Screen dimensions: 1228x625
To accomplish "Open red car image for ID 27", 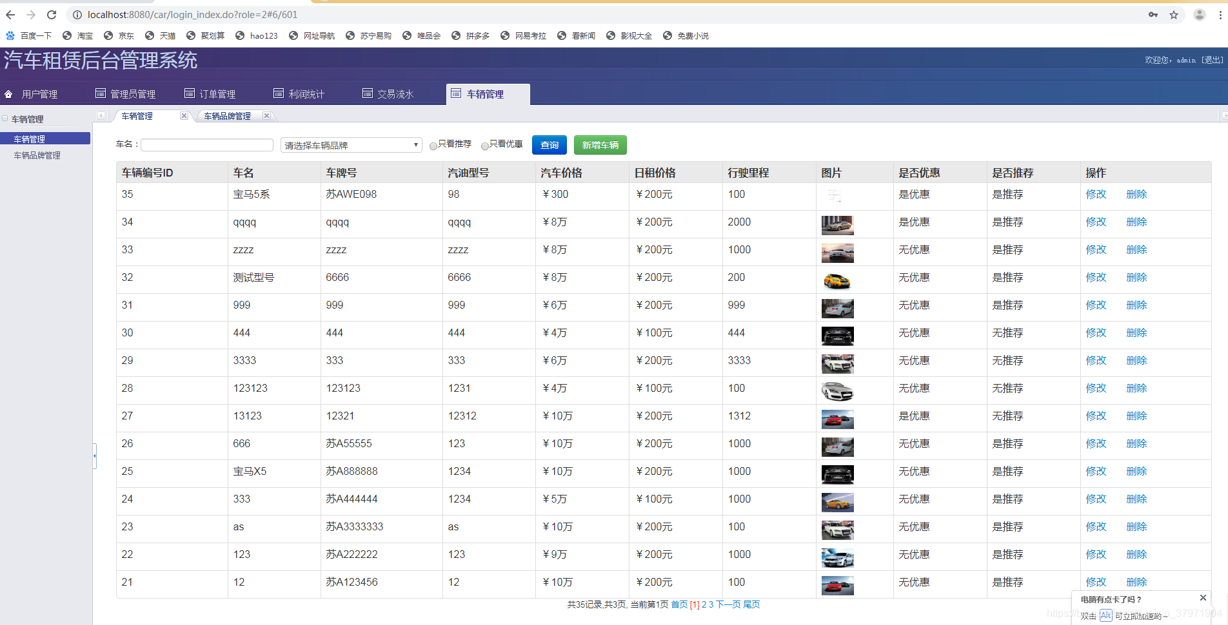I will tap(837, 419).
